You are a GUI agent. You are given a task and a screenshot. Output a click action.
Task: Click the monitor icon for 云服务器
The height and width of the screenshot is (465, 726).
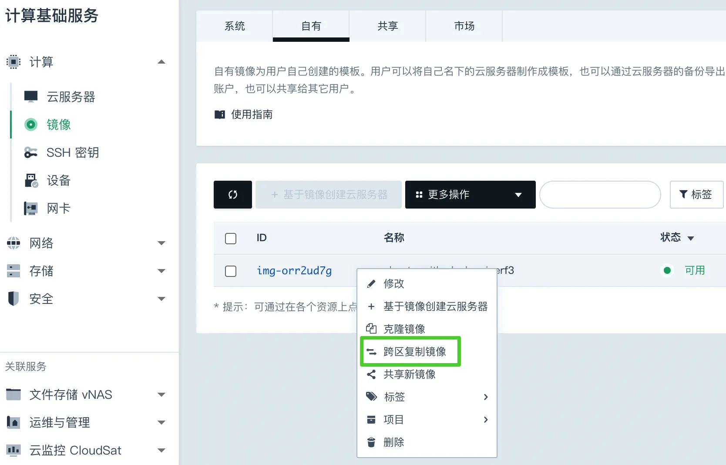(31, 97)
